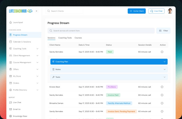Viewport: 182px width, 119px height.
Task: Click the Invoice Sent, Pending Payment badge
Action: (121, 111)
